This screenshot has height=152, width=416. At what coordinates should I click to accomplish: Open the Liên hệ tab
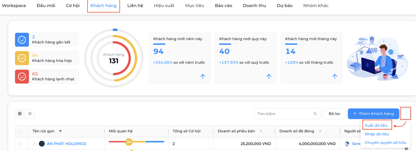coord(135,6)
